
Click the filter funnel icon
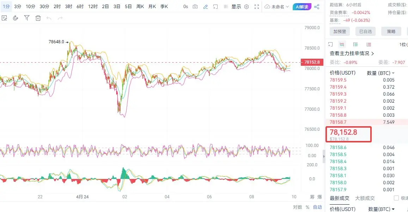tap(26, 18)
